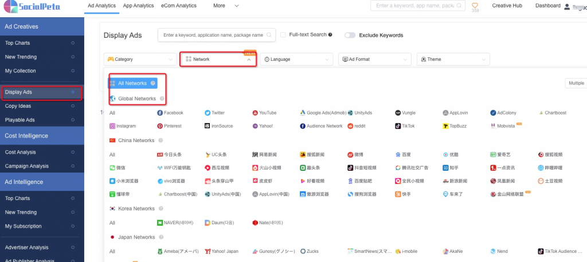The width and height of the screenshot is (587, 262).
Task: Click the top keyword search field
Action: (418, 6)
